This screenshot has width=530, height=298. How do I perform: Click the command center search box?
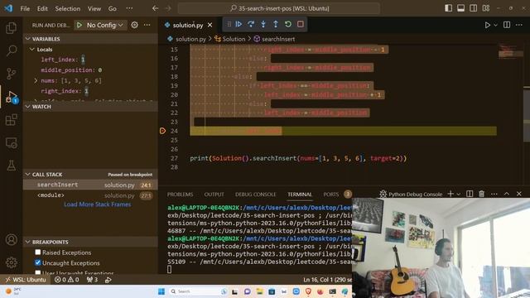279,8
